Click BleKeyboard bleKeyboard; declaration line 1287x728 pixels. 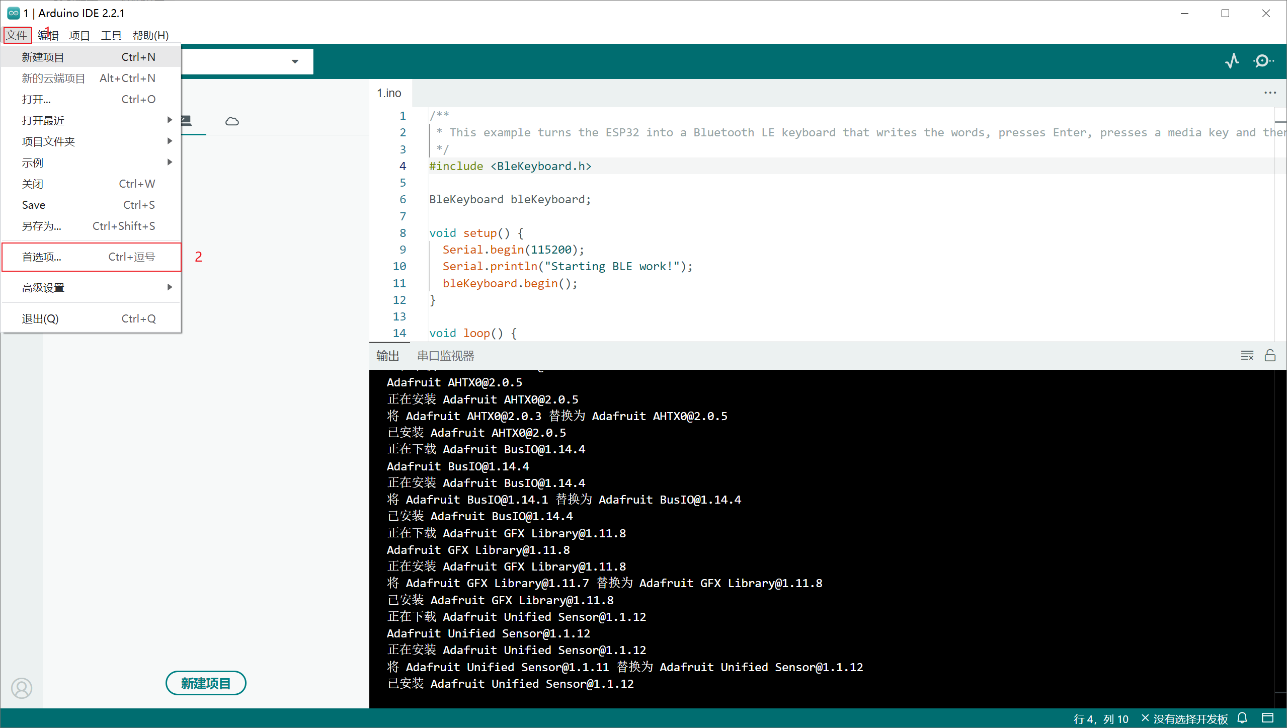coord(510,199)
